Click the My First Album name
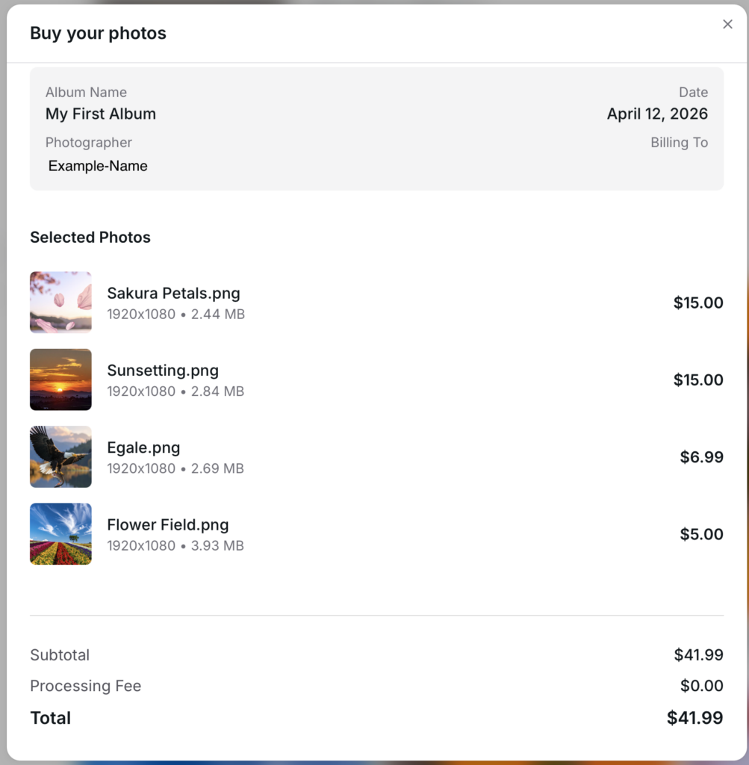Image resolution: width=749 pixels, height=765 pixels. tap(101, 114)
